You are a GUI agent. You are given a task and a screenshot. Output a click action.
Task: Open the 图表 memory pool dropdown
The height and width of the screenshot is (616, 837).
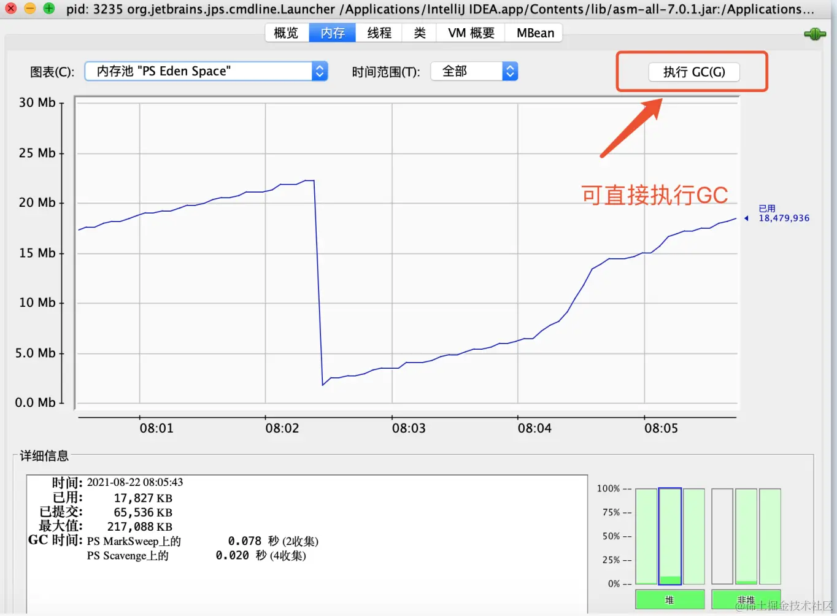pyautogui.click(x=206, y=71)
